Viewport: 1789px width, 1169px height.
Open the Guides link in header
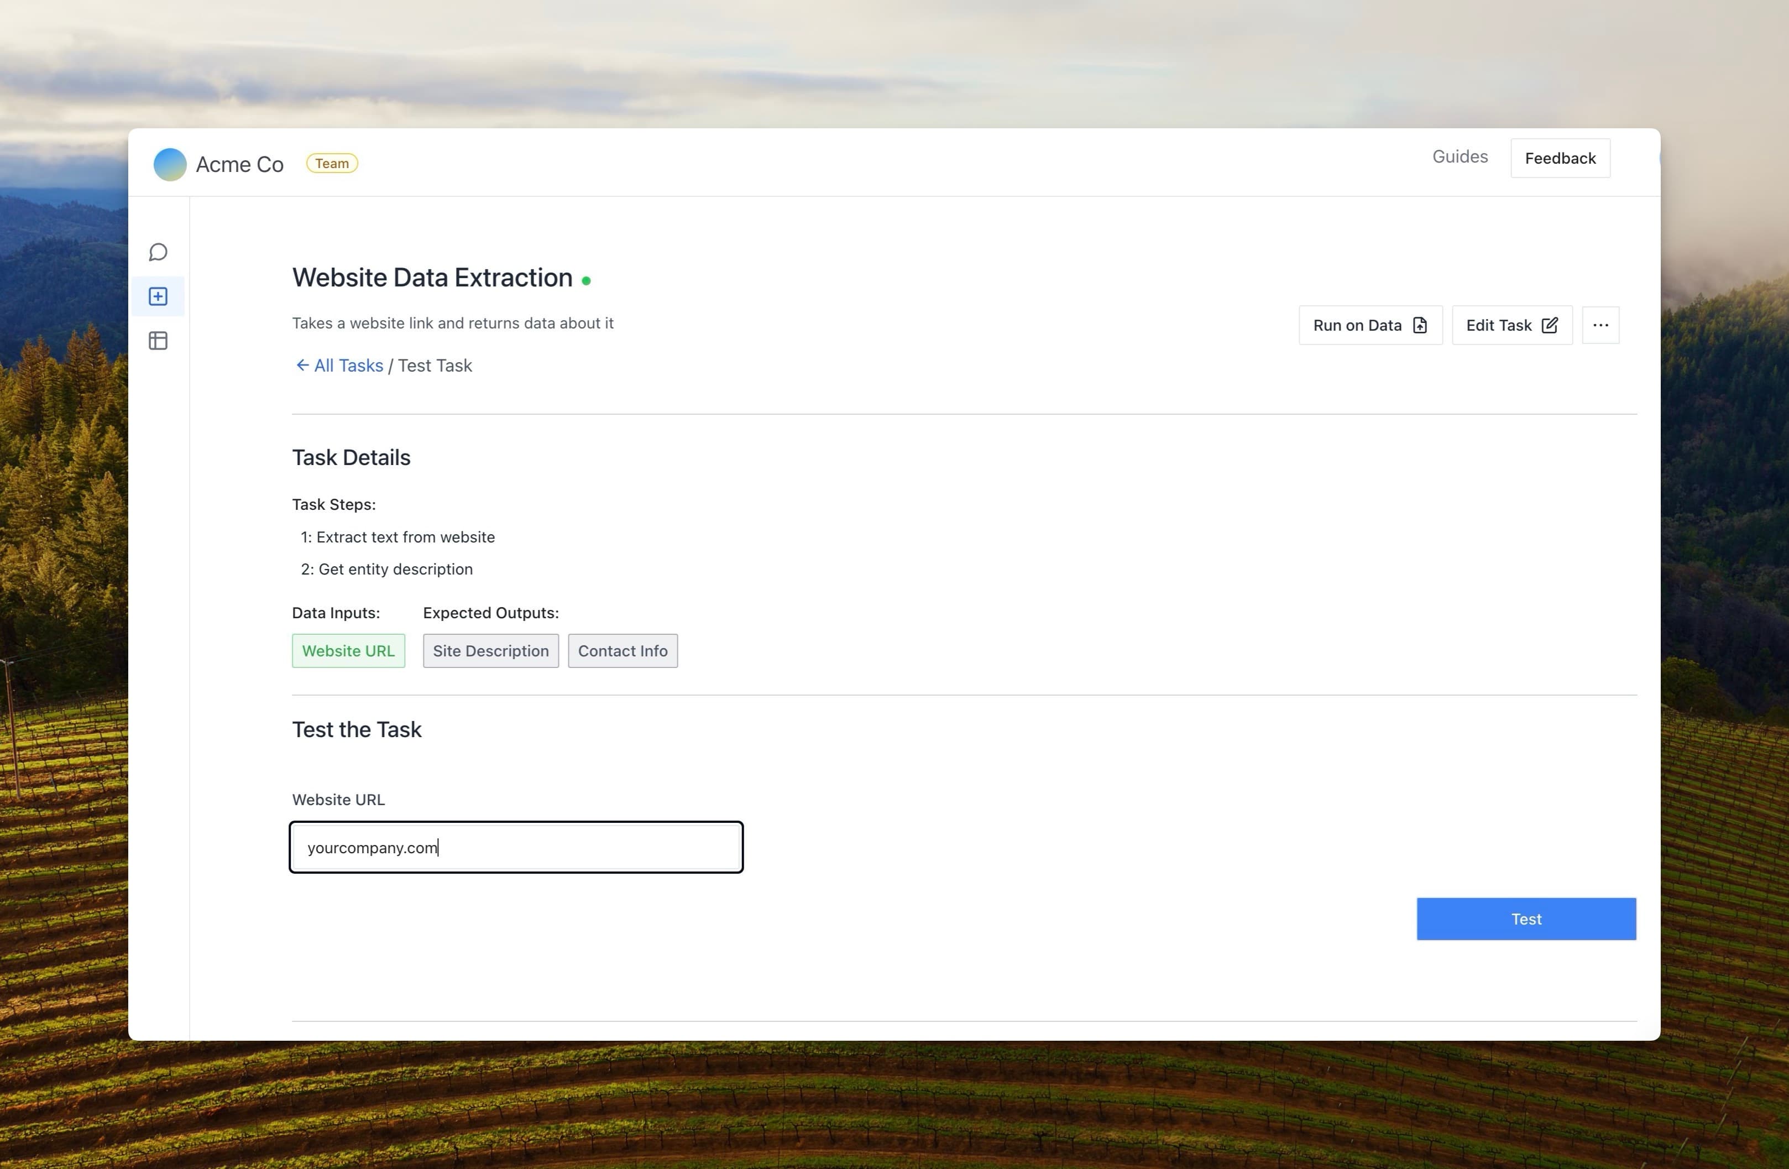(1459, 157)
